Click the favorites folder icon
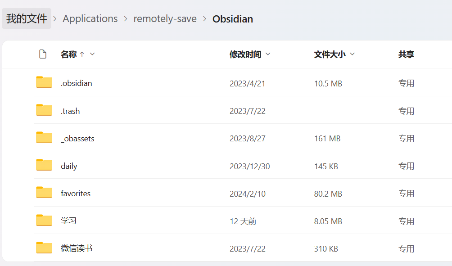The width and height of the screenshot is (452, 266). pyautogui.click(x=44, y=193)
